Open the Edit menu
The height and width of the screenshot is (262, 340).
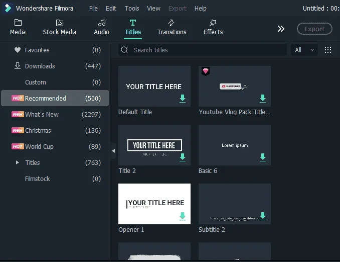[x=111, y=8]
